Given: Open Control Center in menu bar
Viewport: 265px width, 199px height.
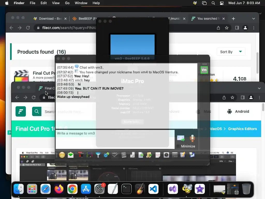Looking at the screenshot, I should point(222,3).
